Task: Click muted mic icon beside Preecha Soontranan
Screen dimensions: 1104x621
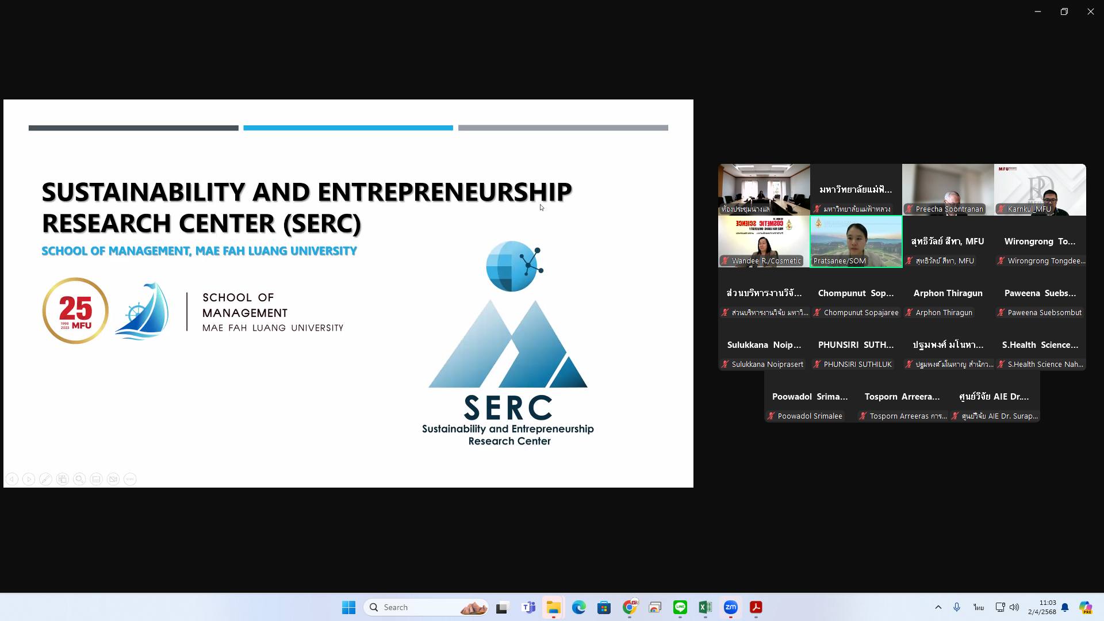Action: 909,209
